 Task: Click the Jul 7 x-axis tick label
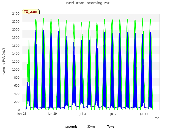coord(113,114)
